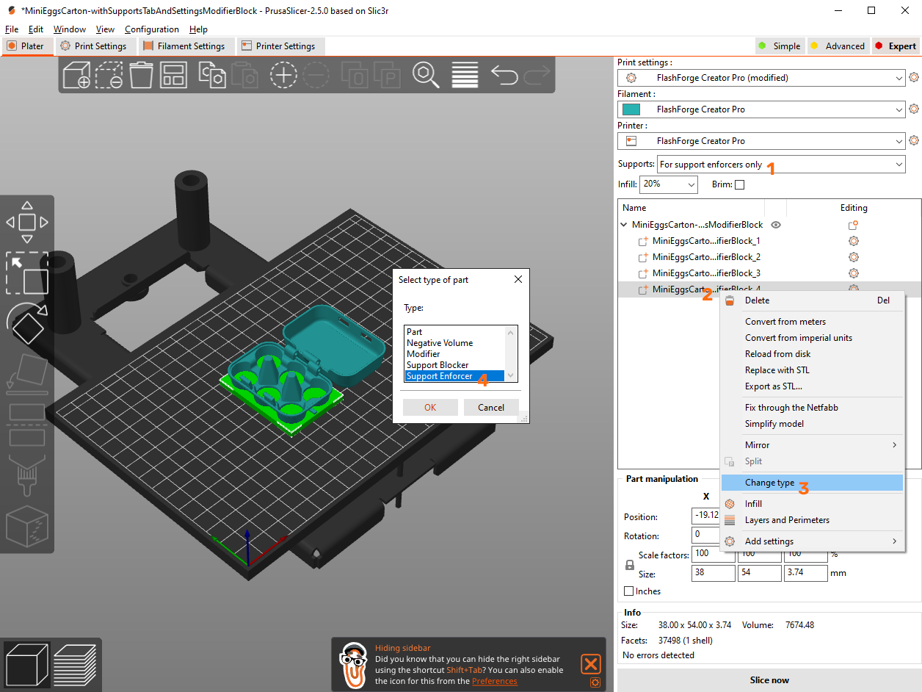
Task: Click the Copy icon in the top toolbar
Action: coord(212,75)
